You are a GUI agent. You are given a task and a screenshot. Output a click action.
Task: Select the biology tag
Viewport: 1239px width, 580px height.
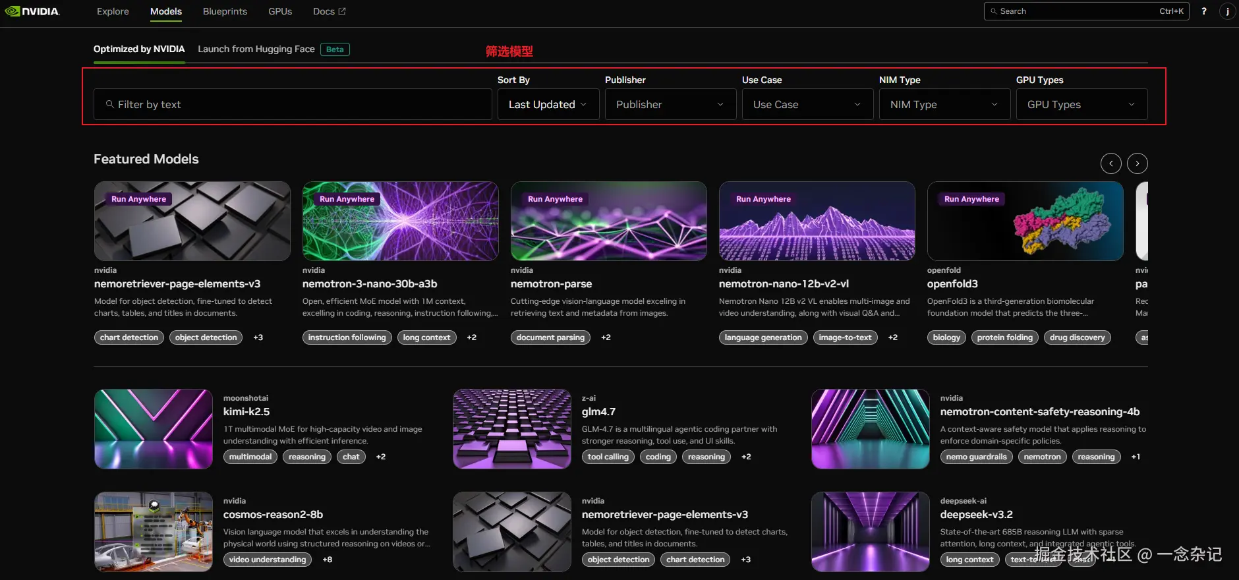coord(946,337)
